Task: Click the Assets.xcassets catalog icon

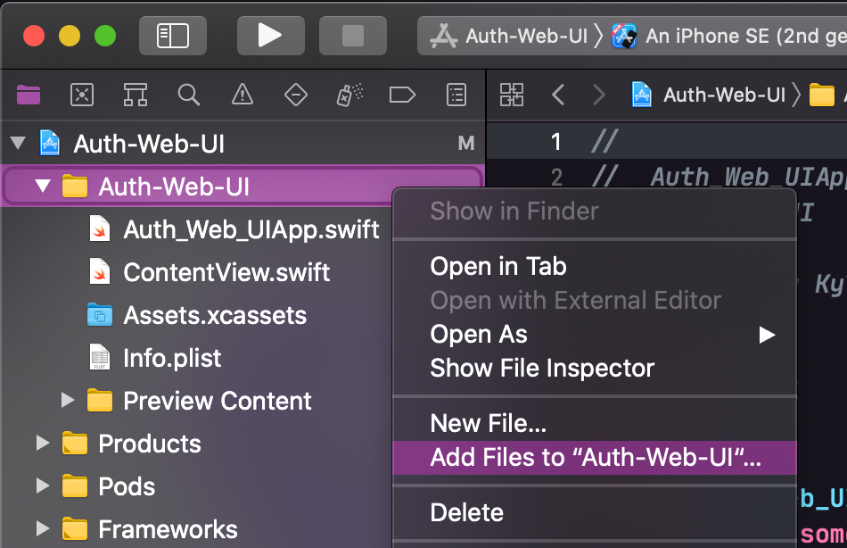Action: coord(100,314)
